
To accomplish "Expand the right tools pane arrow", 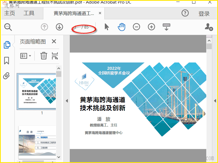I will pos(215,101).
